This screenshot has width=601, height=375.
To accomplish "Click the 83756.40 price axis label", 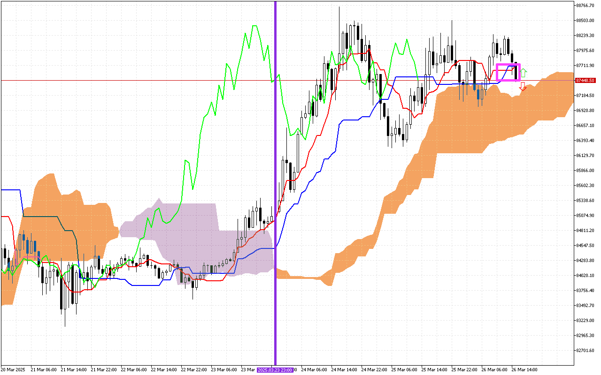I will click(x=585, y=291).
